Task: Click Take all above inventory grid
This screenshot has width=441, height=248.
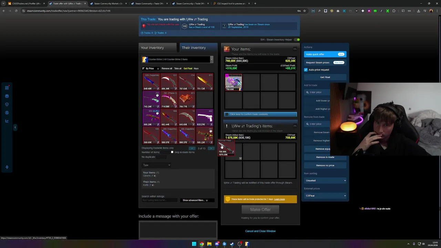Action: (178, 69)
